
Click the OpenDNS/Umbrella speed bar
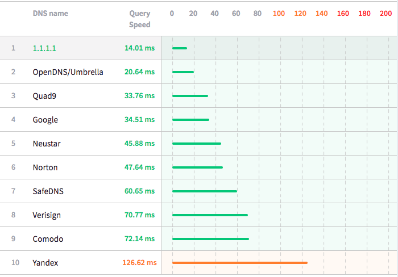(183, 72)
